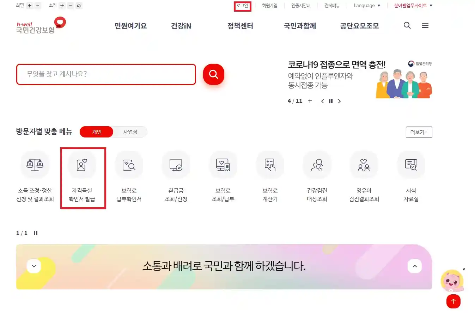This screenshot has width=475, height=313.
Task: Open 더보기+ for more services
Action: point(419,132)
